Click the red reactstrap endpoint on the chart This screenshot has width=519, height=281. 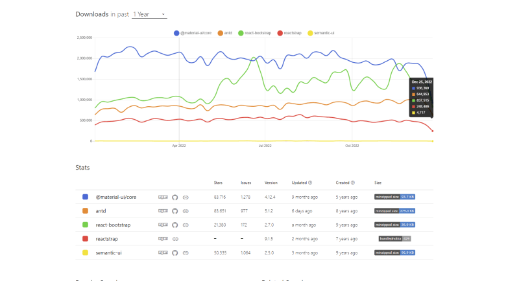432,131
